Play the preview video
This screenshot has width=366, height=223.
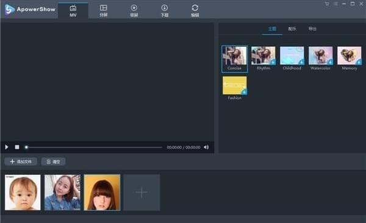click(7, 147)
